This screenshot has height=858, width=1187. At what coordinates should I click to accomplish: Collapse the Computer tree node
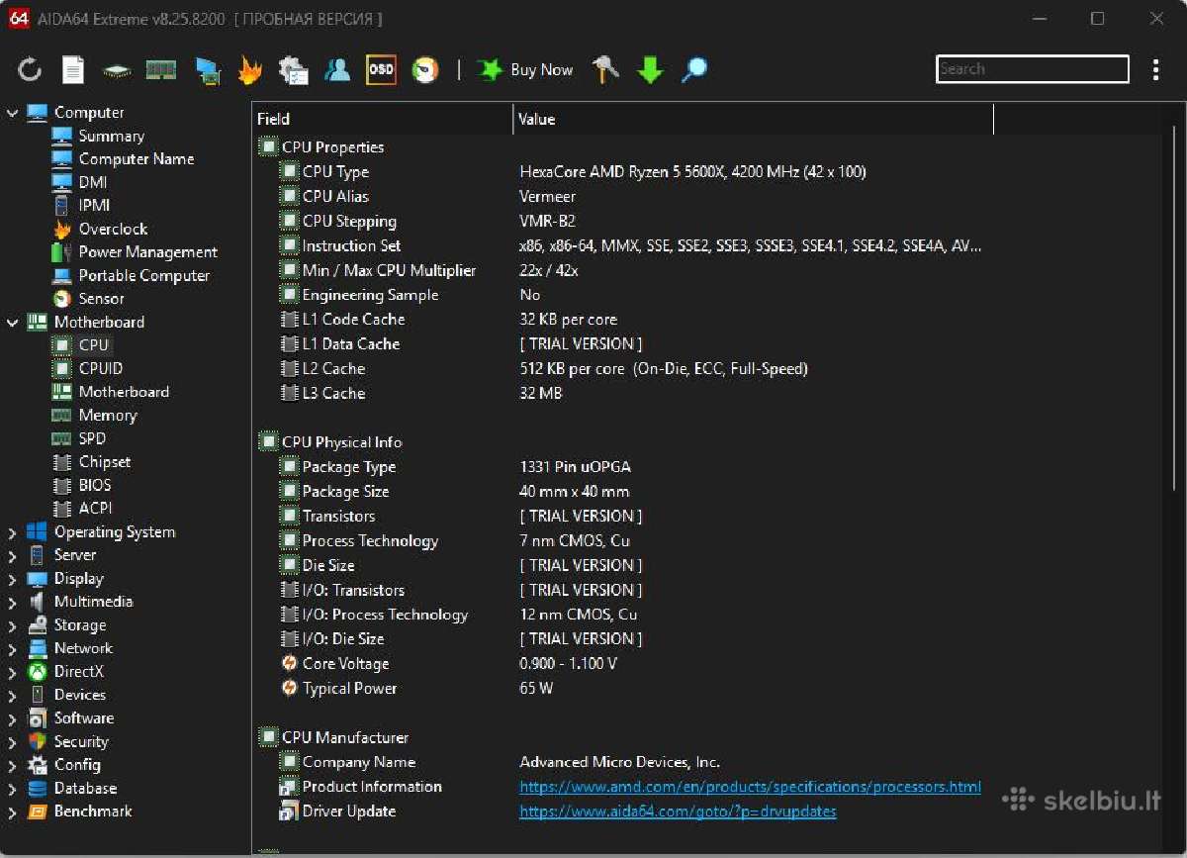click(12, 113)
